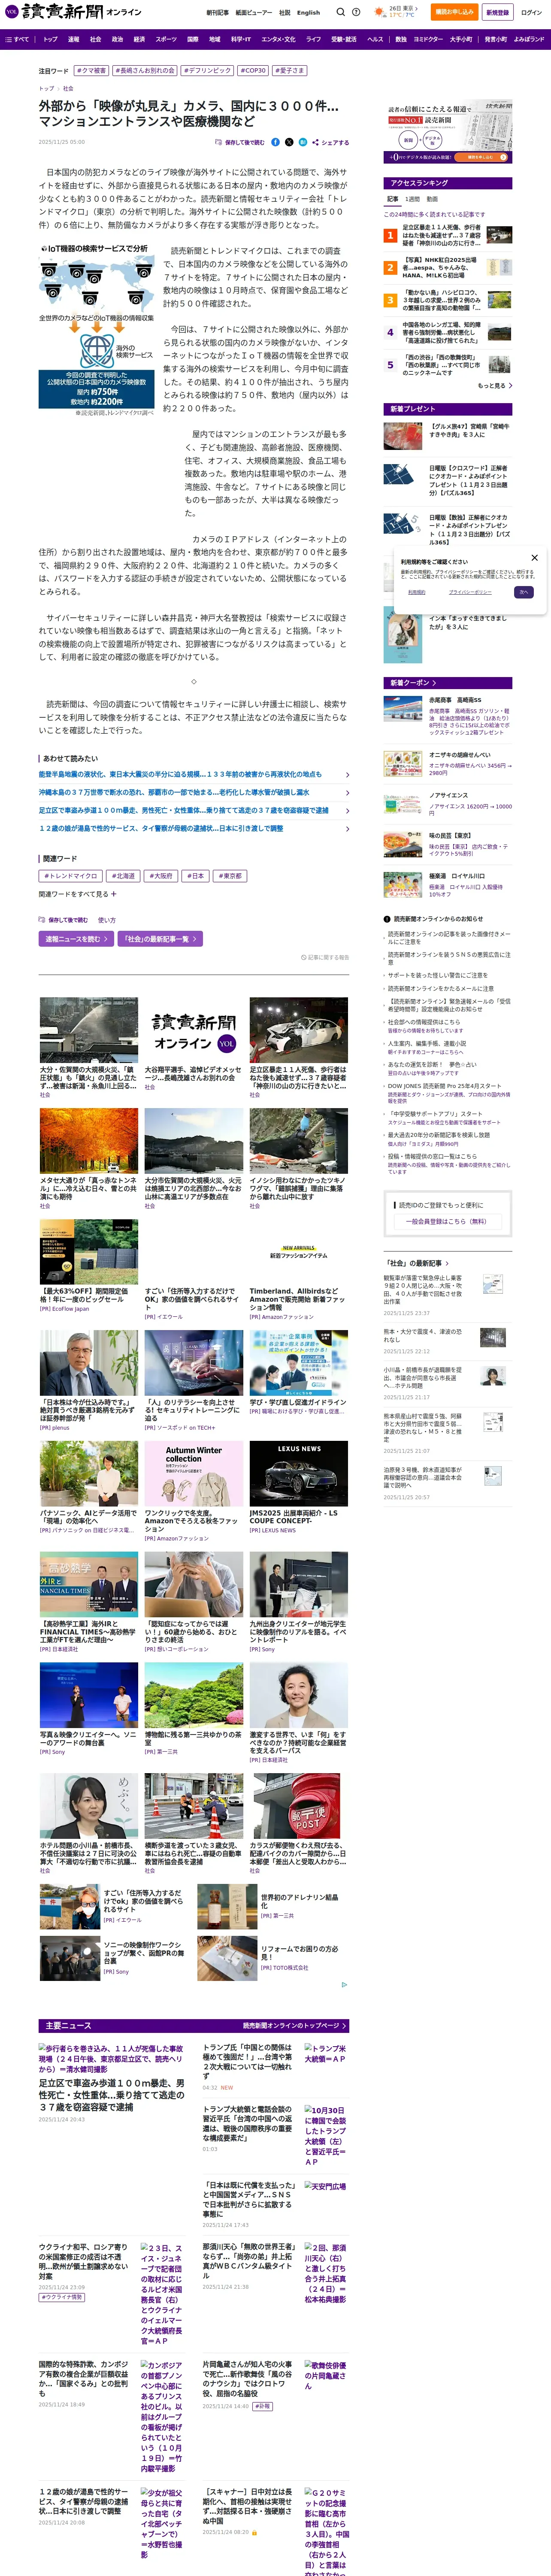Click 社会 in the breadcrumb
Image resolution: width=551 pixels, height=2576 pixels.
[68, 88]
